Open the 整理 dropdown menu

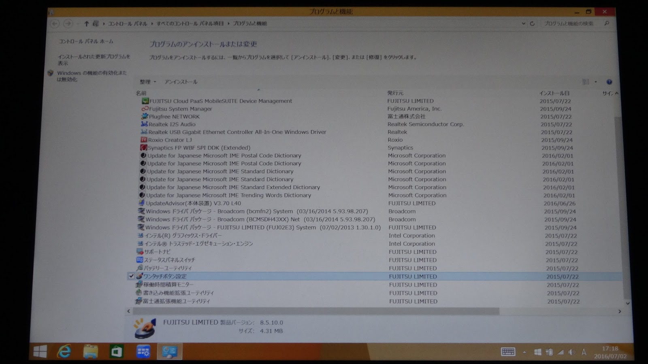coord(148,82)
